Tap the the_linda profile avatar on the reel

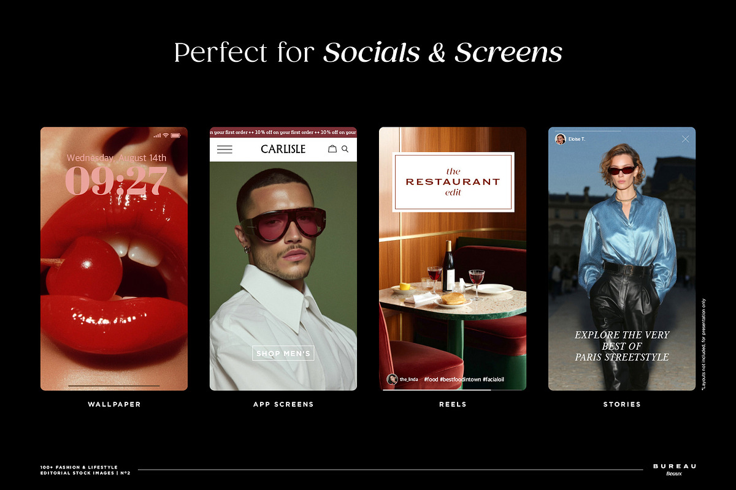(x=392, y=379)
